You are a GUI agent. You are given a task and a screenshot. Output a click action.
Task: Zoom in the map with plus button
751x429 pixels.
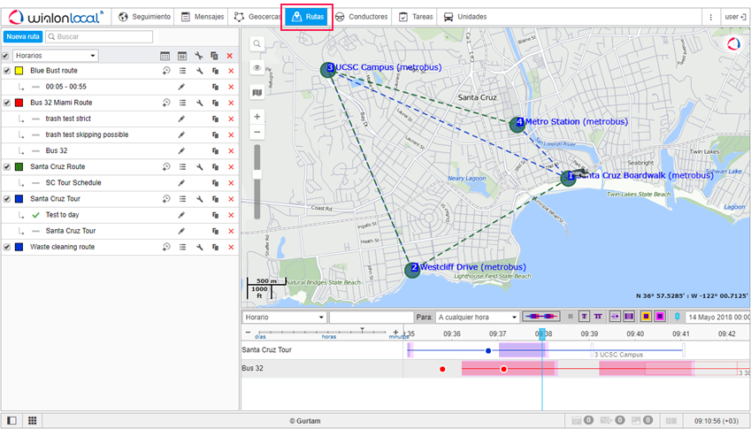(x=257, y=116)
